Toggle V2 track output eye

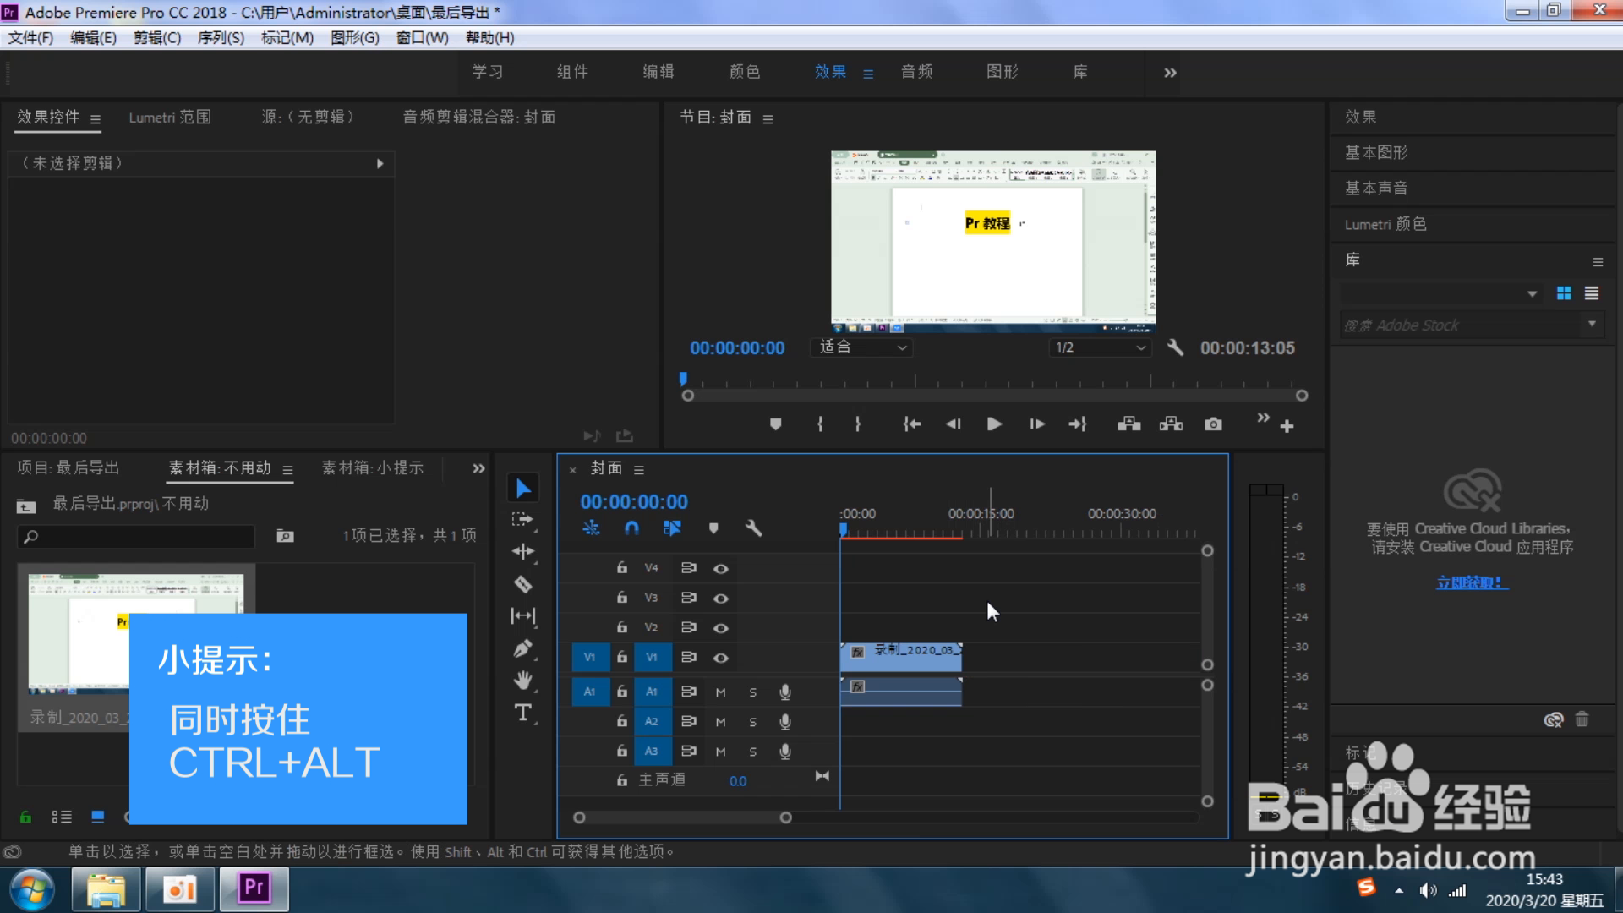click(x=720, y=628)
